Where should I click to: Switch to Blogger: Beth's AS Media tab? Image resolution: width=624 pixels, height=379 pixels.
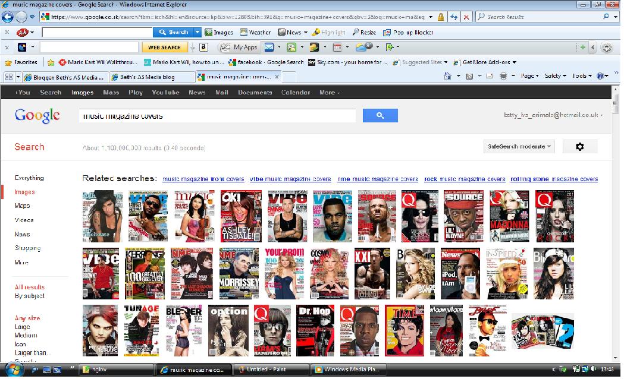click(64, 77)
